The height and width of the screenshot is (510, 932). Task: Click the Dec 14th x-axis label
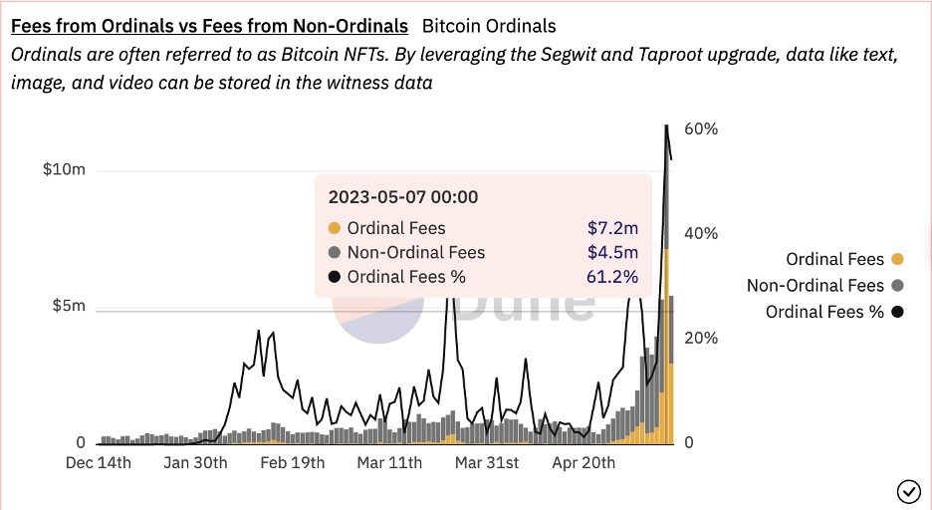(98, 462)
